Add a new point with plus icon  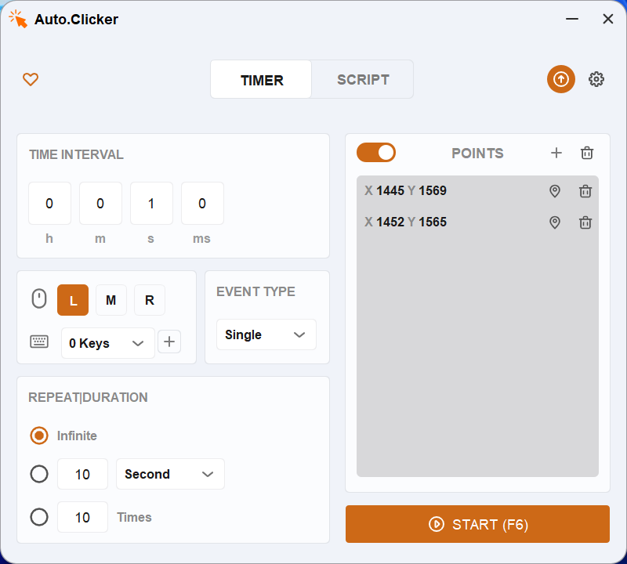point(556,153)
